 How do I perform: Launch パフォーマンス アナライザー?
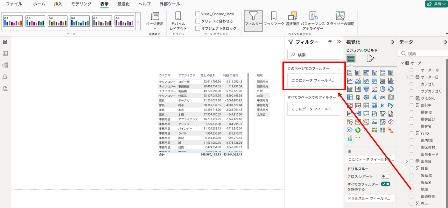pos(313,20)
